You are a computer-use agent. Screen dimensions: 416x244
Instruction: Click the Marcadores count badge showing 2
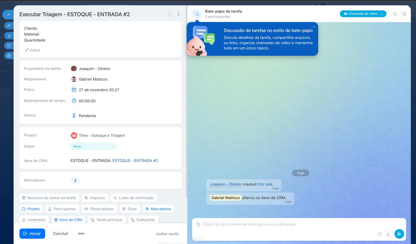point(75,180)
